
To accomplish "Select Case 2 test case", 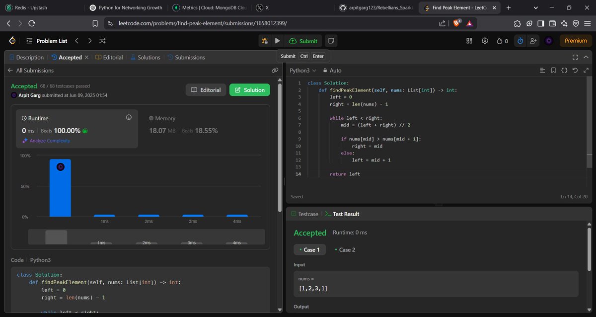I will [x=345, y=249].
